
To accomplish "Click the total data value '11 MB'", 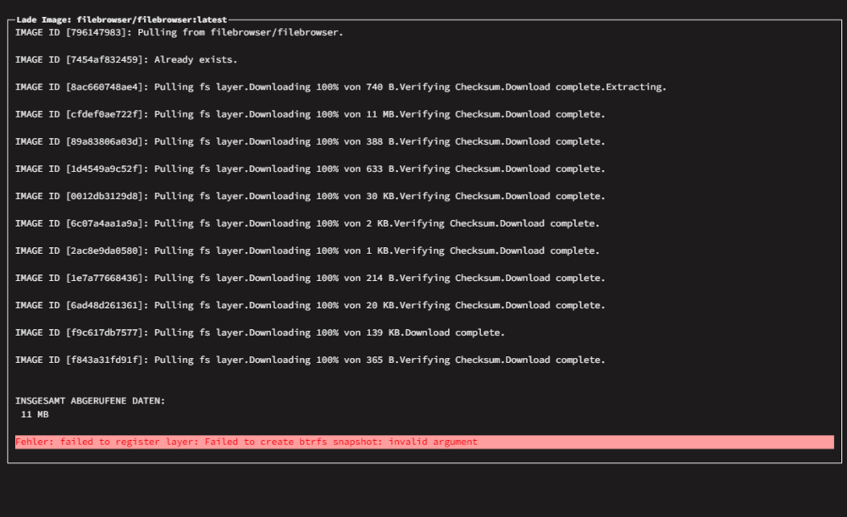I will pos(35,415).
